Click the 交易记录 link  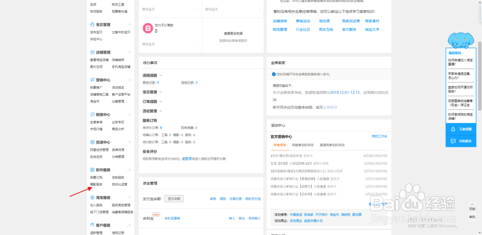click(236, 199)
